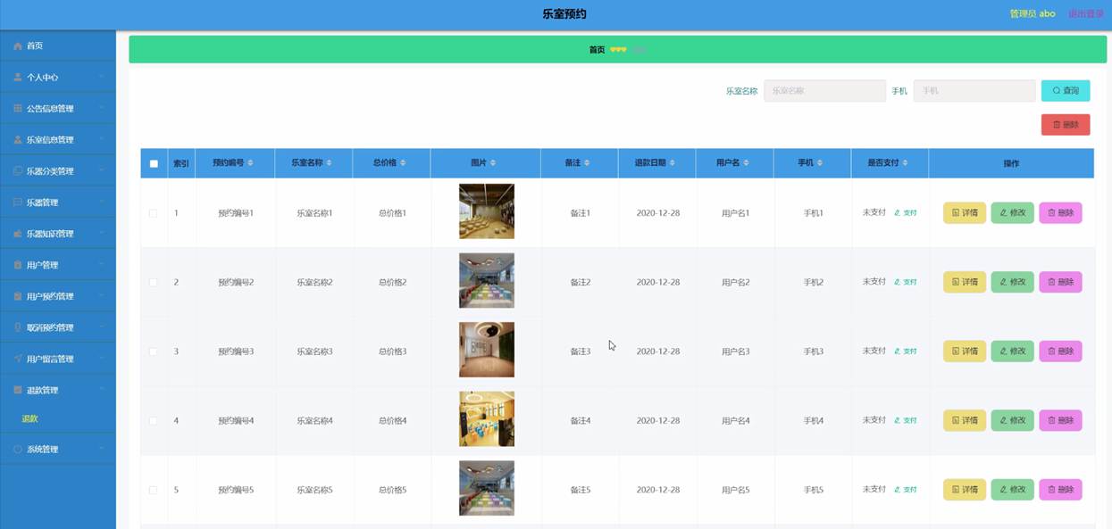1112x529 pixels.
Task: Click the 手机 search input field
Action: 974,90
